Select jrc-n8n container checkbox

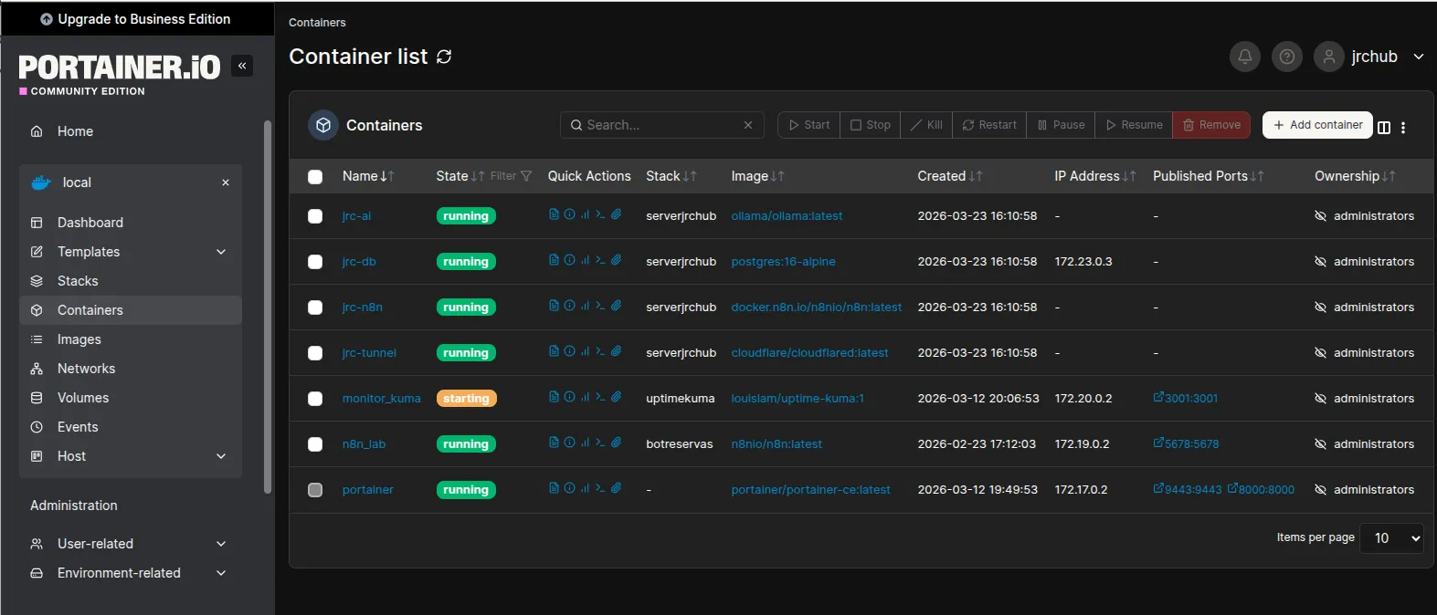tap(315, 307)
